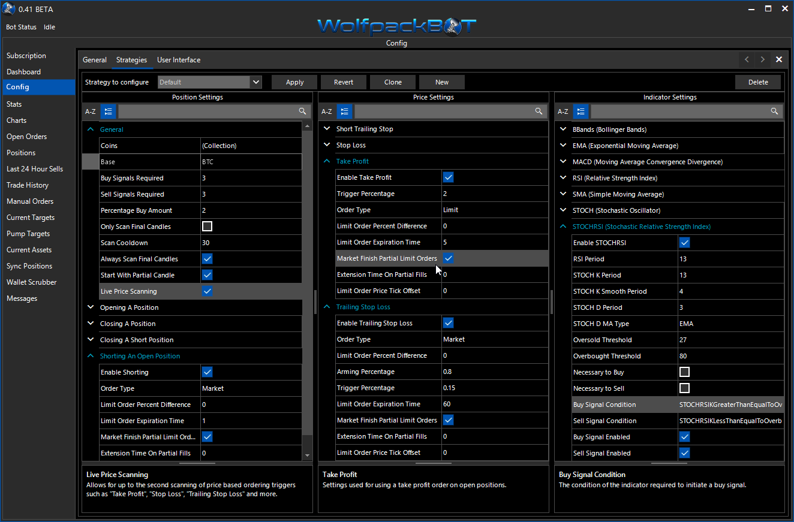This screenshot has height=522, width=794.
Task: Click A-Z sort icon in Position Settings
Action: [90, 111]
